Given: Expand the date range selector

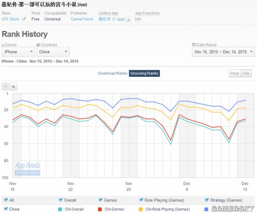Looking at the screenshot, I should pos(223,52).
